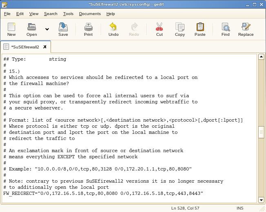Expand the recent files arrow beside Open
The width and height of the screenshot is (266, 212).
pyautogui.click(x=47, y=29)
